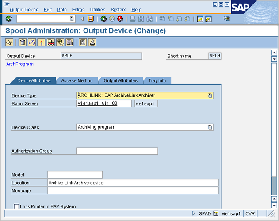Click the Save diskette icon
This screenshot has height=221, width=279.
tap(91, 19)
